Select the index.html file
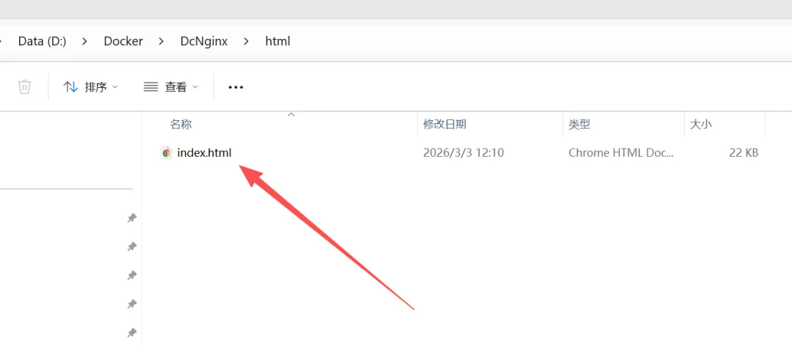Image resolution: width=792 pixels, height=348 pixels. point(204,153)
